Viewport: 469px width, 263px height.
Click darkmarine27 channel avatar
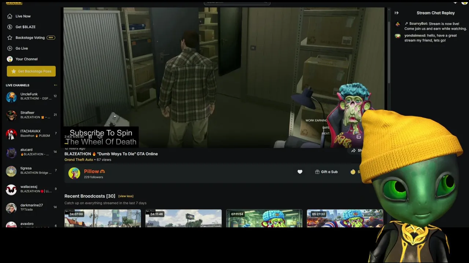click(11, 208)
